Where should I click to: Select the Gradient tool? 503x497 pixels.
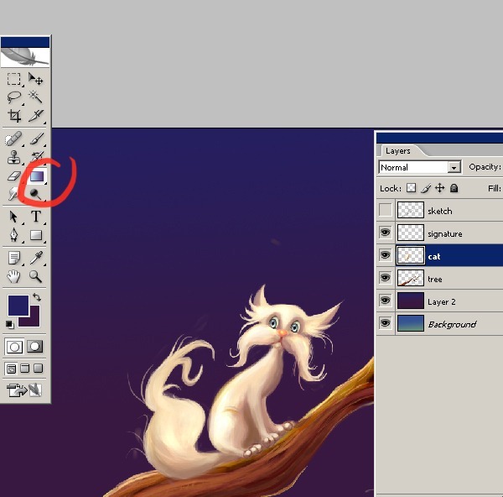click(36, 176)
